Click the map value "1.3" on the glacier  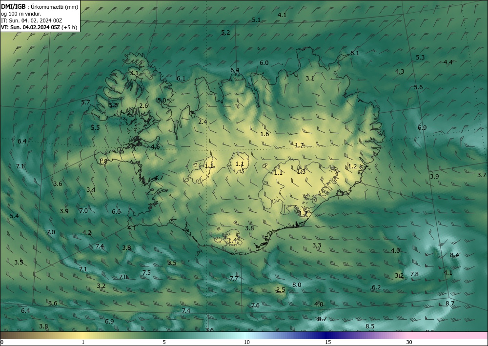tap(301, 171)
